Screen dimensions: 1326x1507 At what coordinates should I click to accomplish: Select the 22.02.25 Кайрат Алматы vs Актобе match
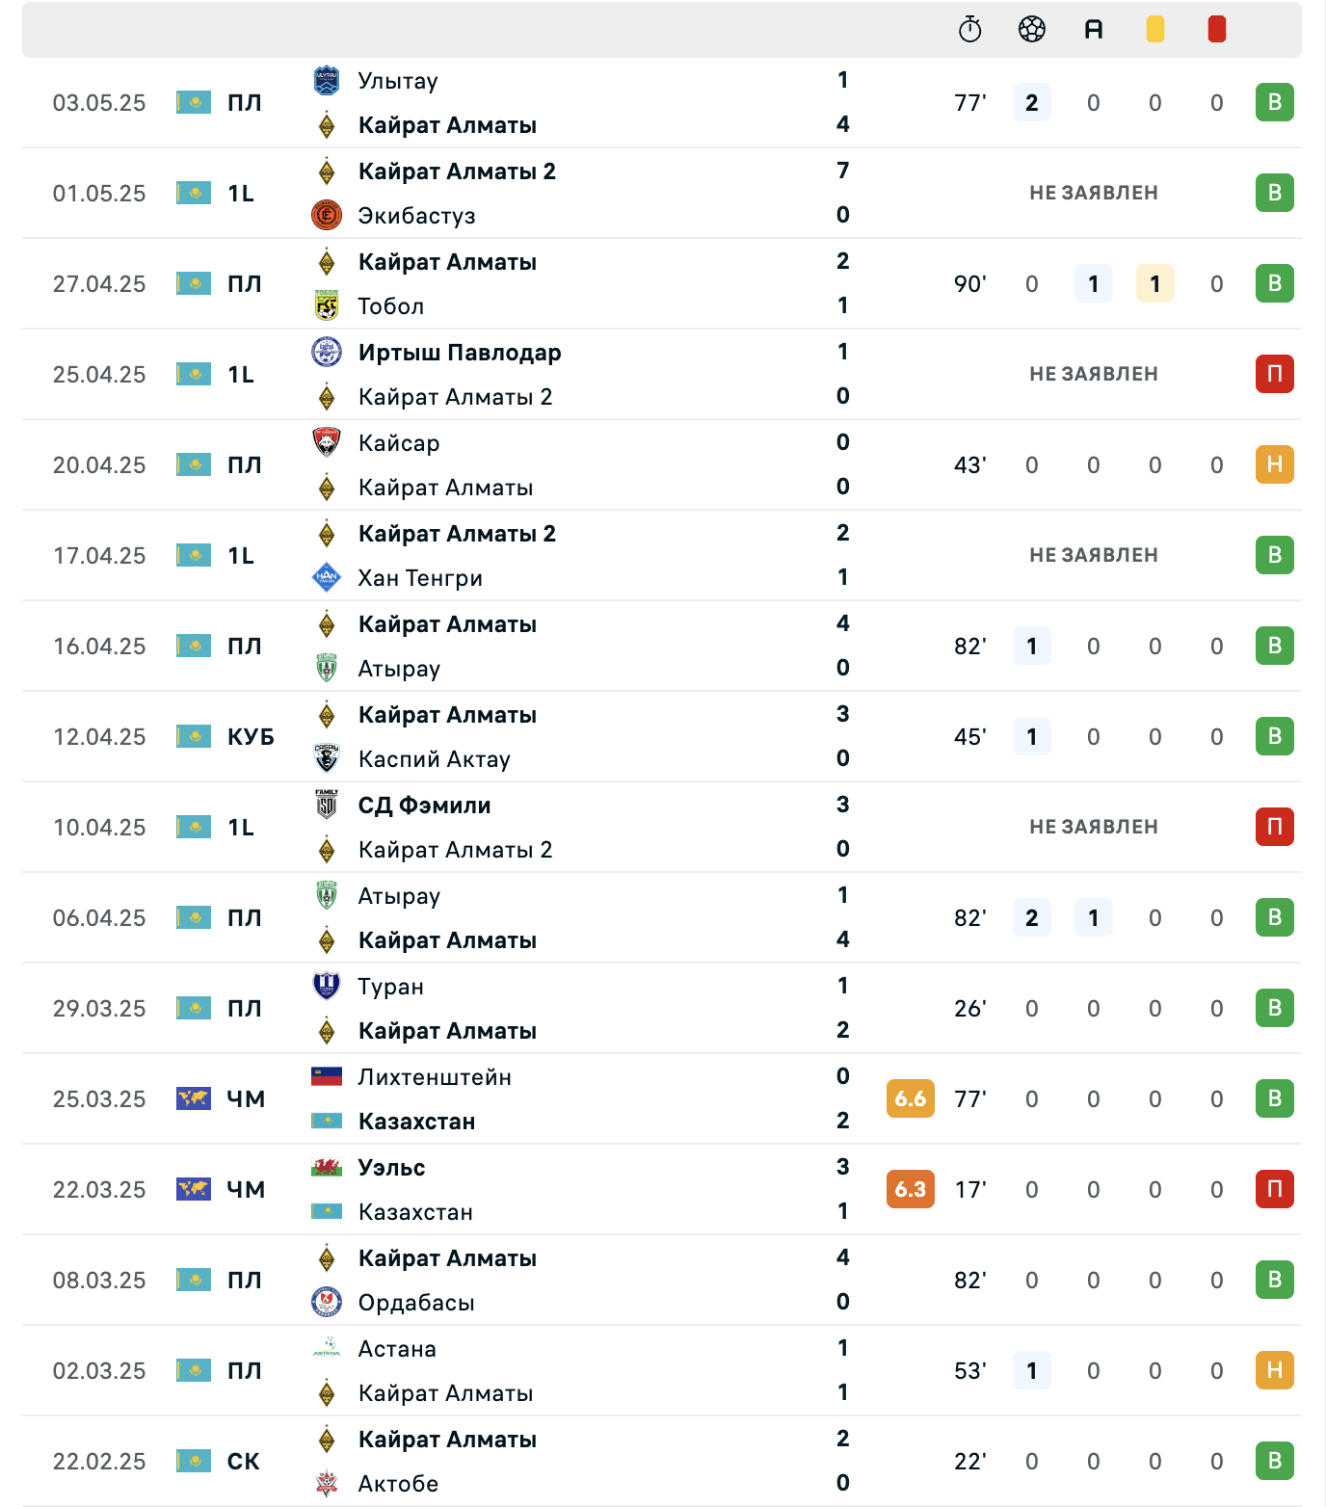[x=662, y=1461]
